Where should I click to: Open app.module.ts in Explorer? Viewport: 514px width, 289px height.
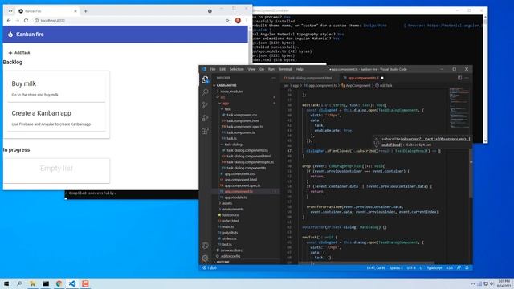coord(235,197)
